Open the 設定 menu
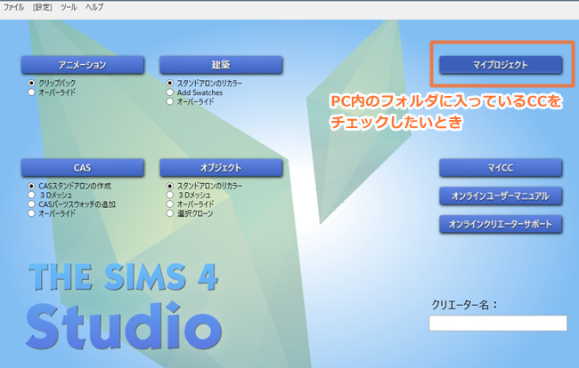 click(42, 7)
